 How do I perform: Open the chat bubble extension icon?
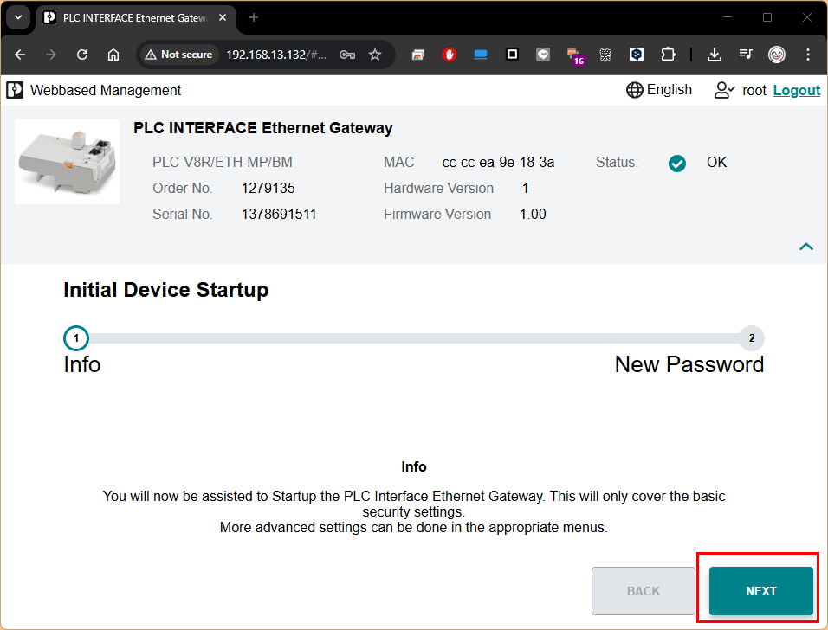point(543,55)
